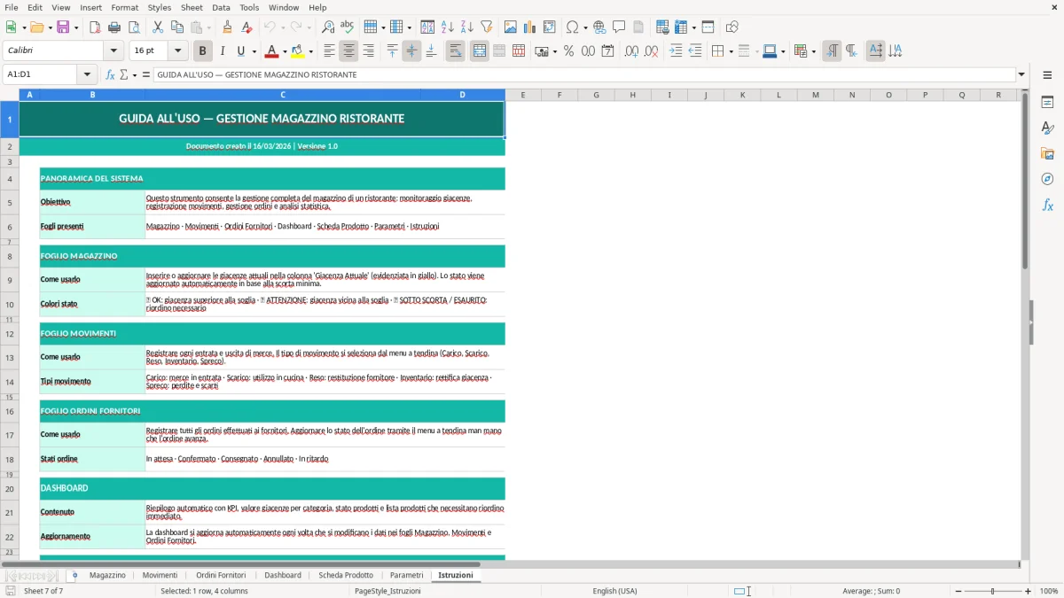The image size is (1064, 598).
Task: Open Find and Replace
Action: tap(328, 27)
